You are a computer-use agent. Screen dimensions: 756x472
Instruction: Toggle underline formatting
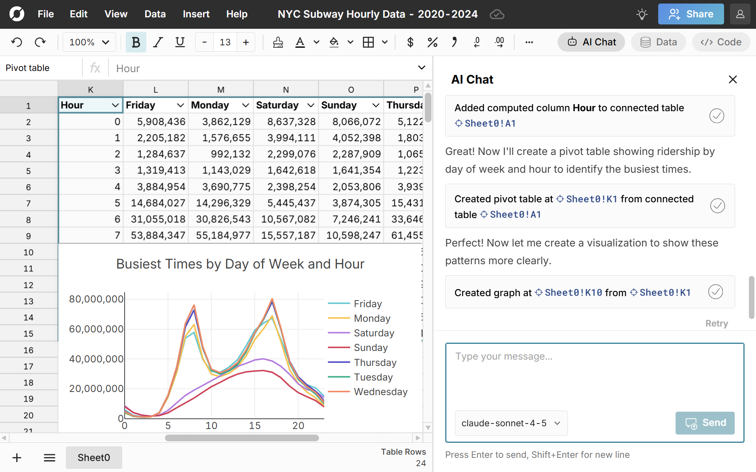tap(180, 42)
